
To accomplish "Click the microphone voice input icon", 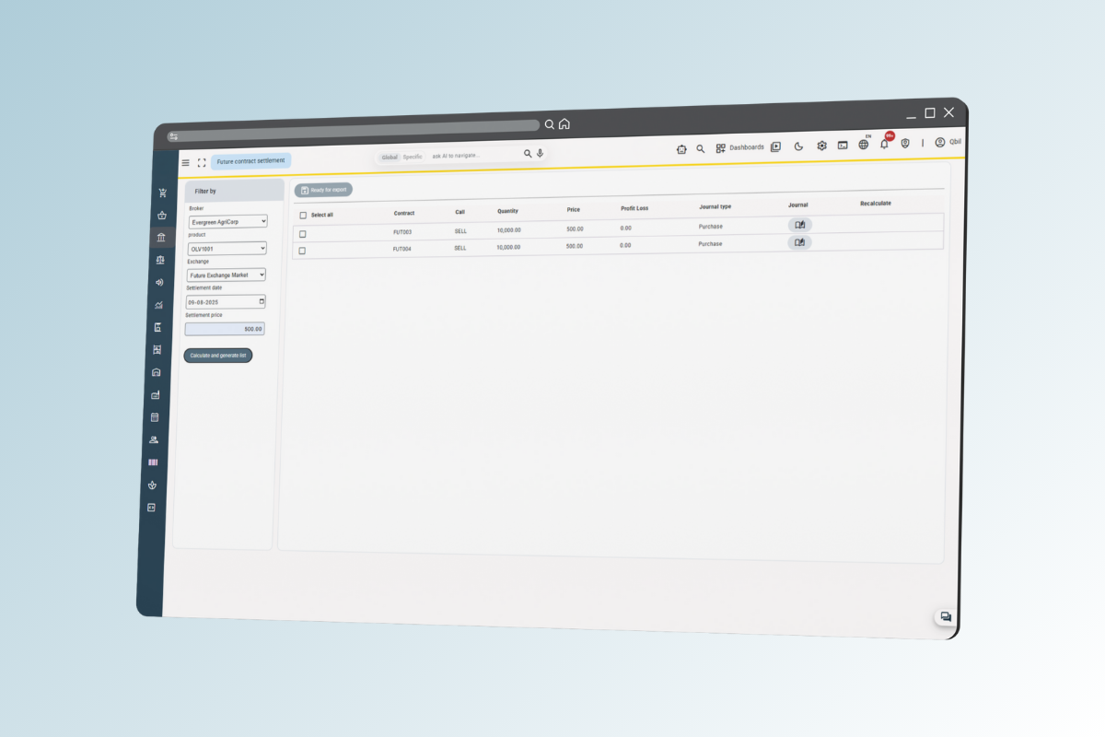I will (541, 154).
